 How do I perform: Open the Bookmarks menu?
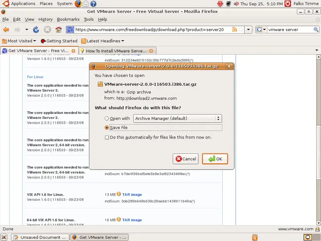click(x=68, y=19)
